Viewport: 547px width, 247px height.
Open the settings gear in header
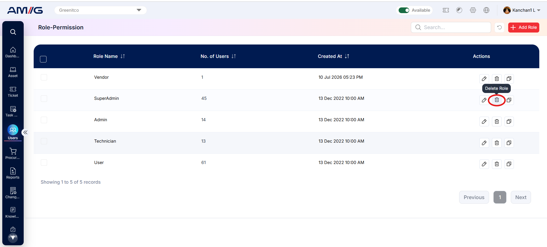(473, 10)
